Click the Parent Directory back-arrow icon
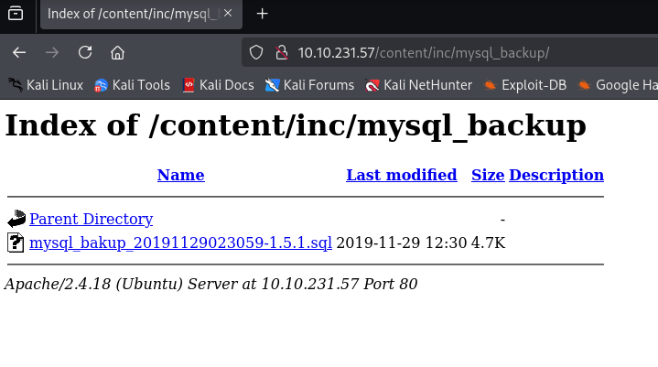658x367 pixels. pyautogui.click(x=16, y=219)
